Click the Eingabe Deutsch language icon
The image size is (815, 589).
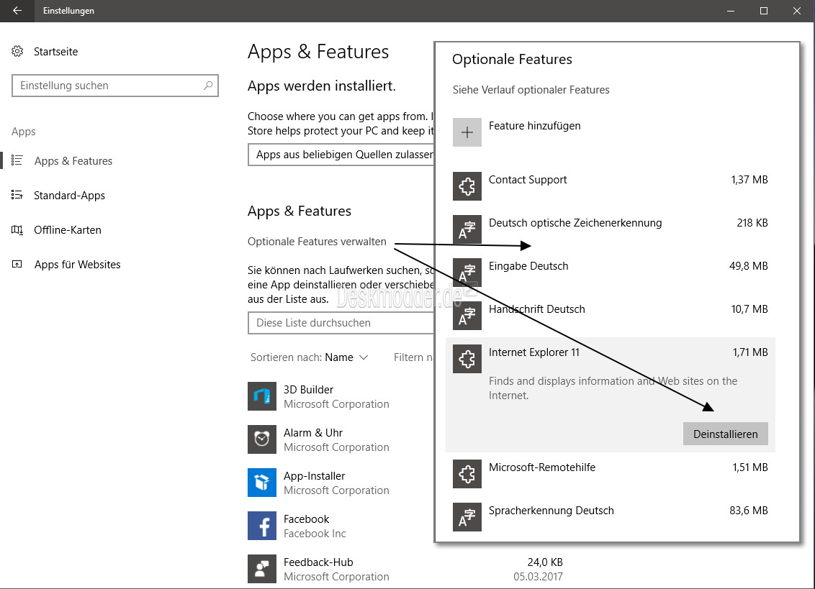(467, 272)
